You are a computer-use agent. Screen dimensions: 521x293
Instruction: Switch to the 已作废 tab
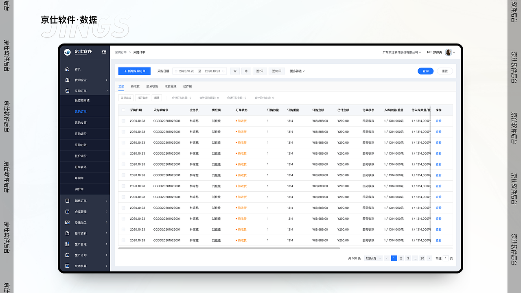[x=187, y=87]
